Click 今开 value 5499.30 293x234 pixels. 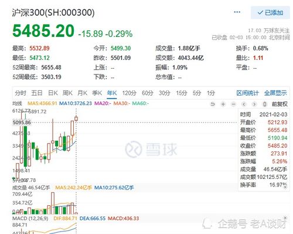coord(121,48)
